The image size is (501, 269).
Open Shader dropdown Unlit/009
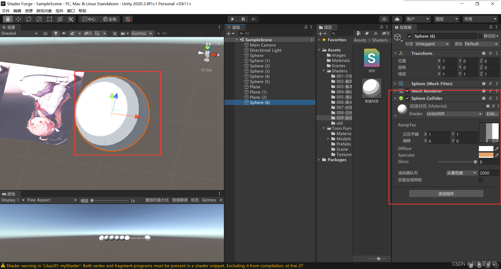[454, 114]
